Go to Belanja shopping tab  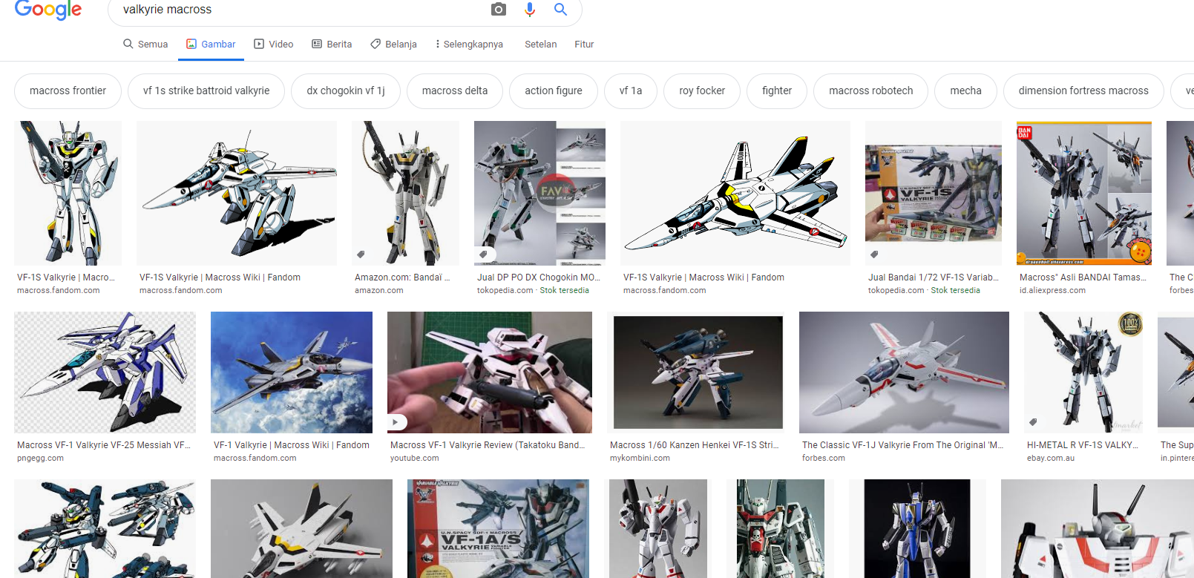393,44
